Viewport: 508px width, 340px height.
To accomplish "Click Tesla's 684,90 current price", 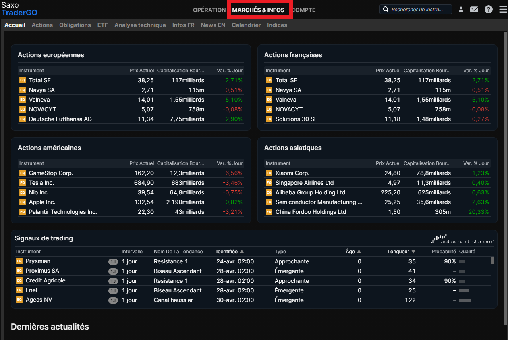I will [x=144, y=183].
